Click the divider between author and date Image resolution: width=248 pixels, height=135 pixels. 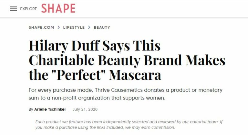click(x=69, y=109)
